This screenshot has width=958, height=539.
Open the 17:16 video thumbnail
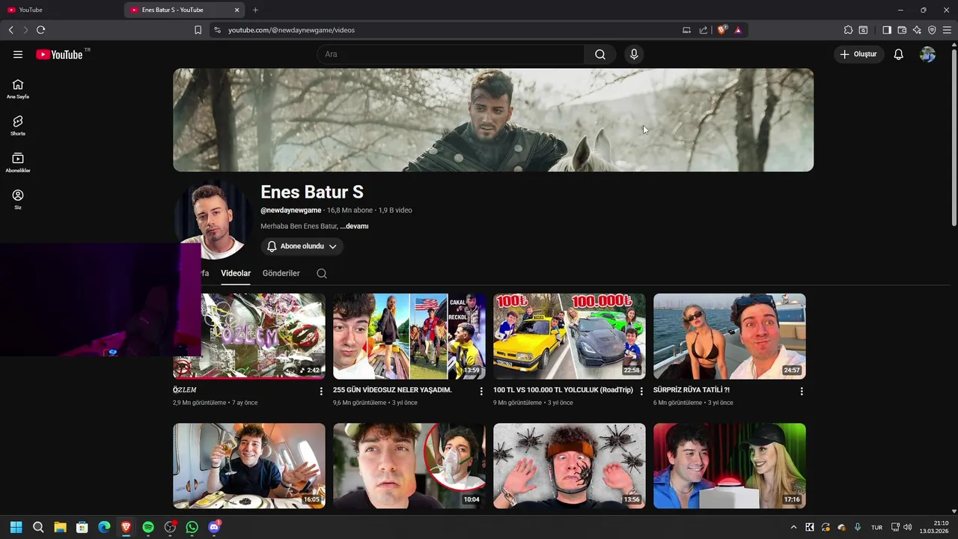coord(730,466)
